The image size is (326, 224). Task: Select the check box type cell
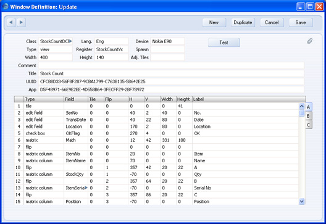click(44, 133)
